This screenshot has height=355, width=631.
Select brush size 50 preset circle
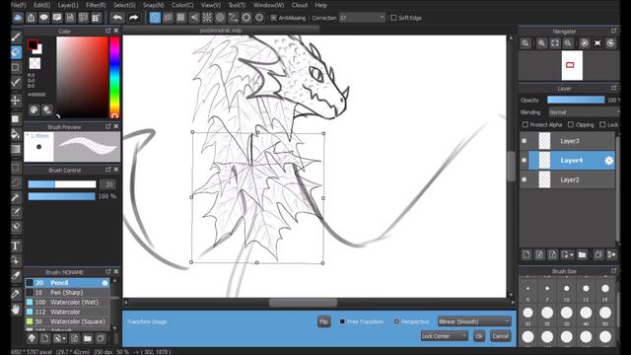tap(605, 313)
